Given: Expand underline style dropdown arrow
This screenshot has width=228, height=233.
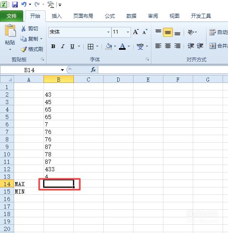Looking at the screenshot, I should point(79,46).
